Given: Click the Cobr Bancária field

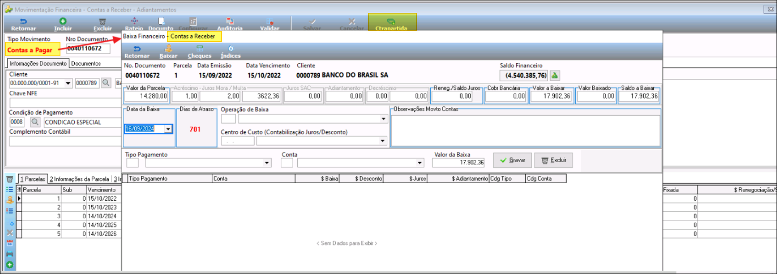Looking at the screenshot, I should [x=506, y=96].
